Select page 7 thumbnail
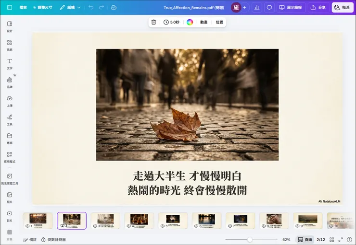The width and height of the screenshot is (356, 245). [240, 221]
